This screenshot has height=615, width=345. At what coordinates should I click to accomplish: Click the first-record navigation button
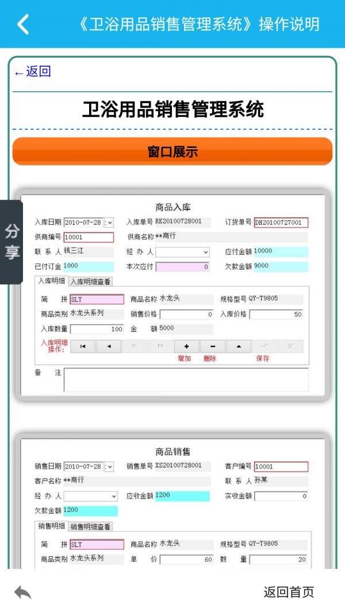[x=83, y=346]
